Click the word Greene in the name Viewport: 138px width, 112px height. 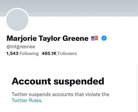tap(75, 38)
